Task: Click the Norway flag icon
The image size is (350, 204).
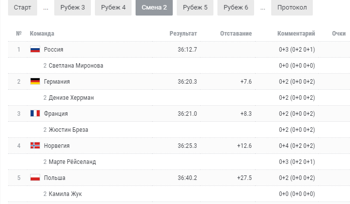Action: pyautogui.click(x=35, y=145)
